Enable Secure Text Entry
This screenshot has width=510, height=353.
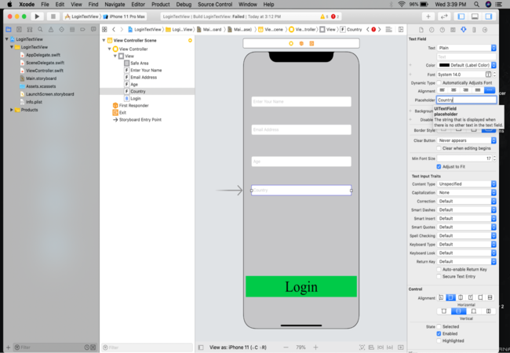point(439,277)
